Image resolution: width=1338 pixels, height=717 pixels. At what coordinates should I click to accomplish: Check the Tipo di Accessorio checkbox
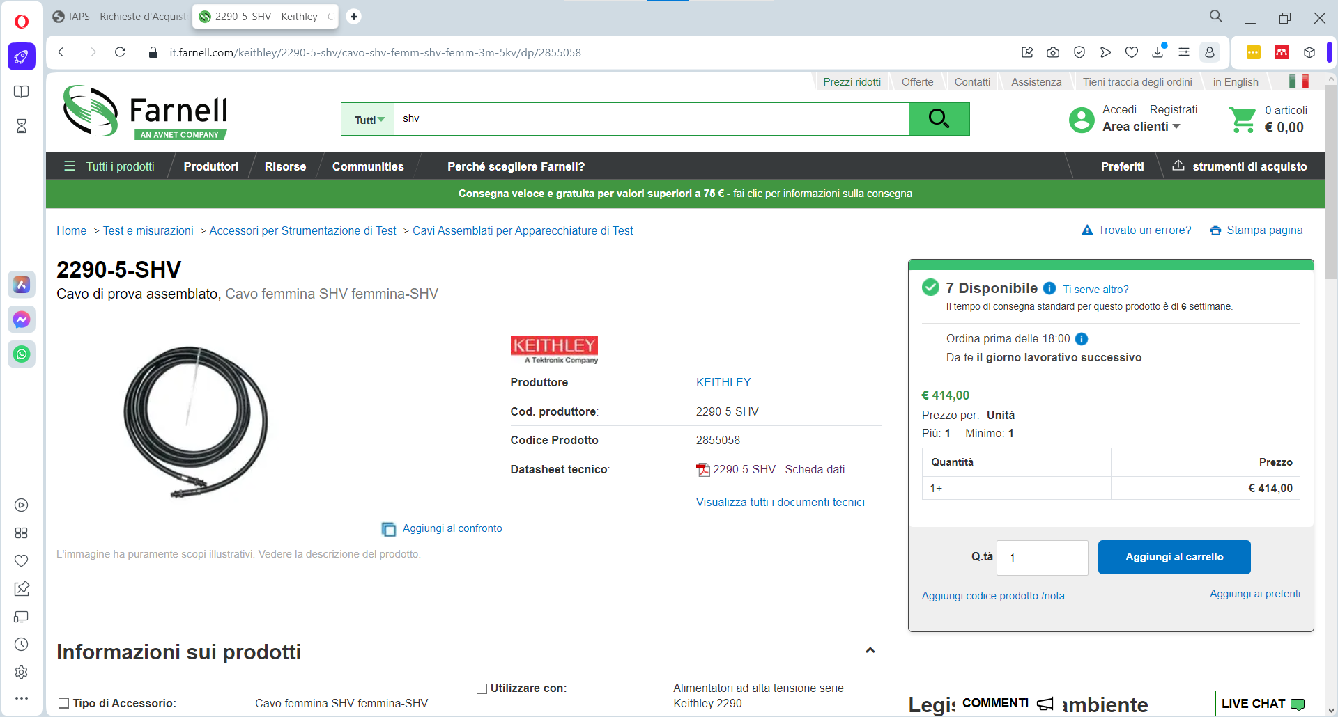(63, 703)
